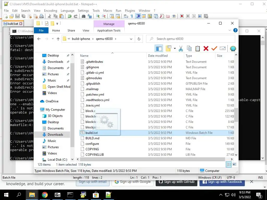Click Explorer Help question mark icon

point(235,30)
